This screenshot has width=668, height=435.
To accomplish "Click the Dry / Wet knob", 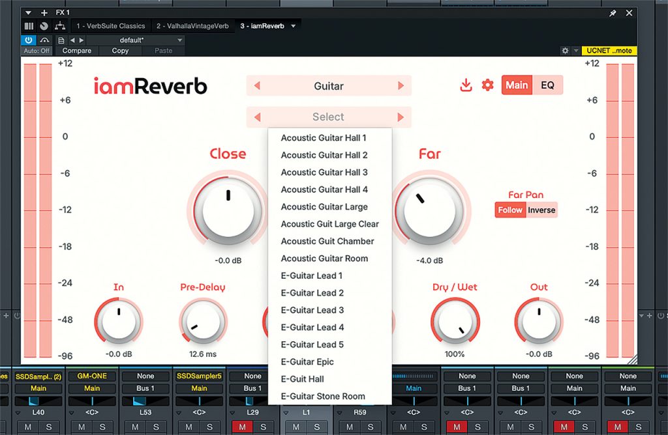I will click(455, 322).
